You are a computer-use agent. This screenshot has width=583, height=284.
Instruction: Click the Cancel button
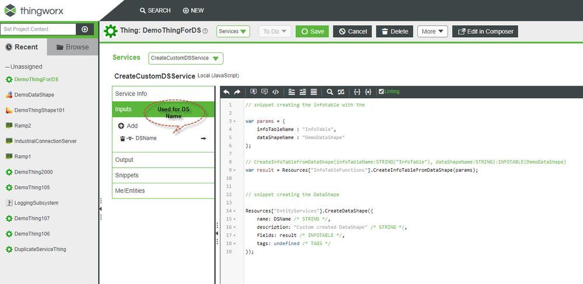(352, 31)
